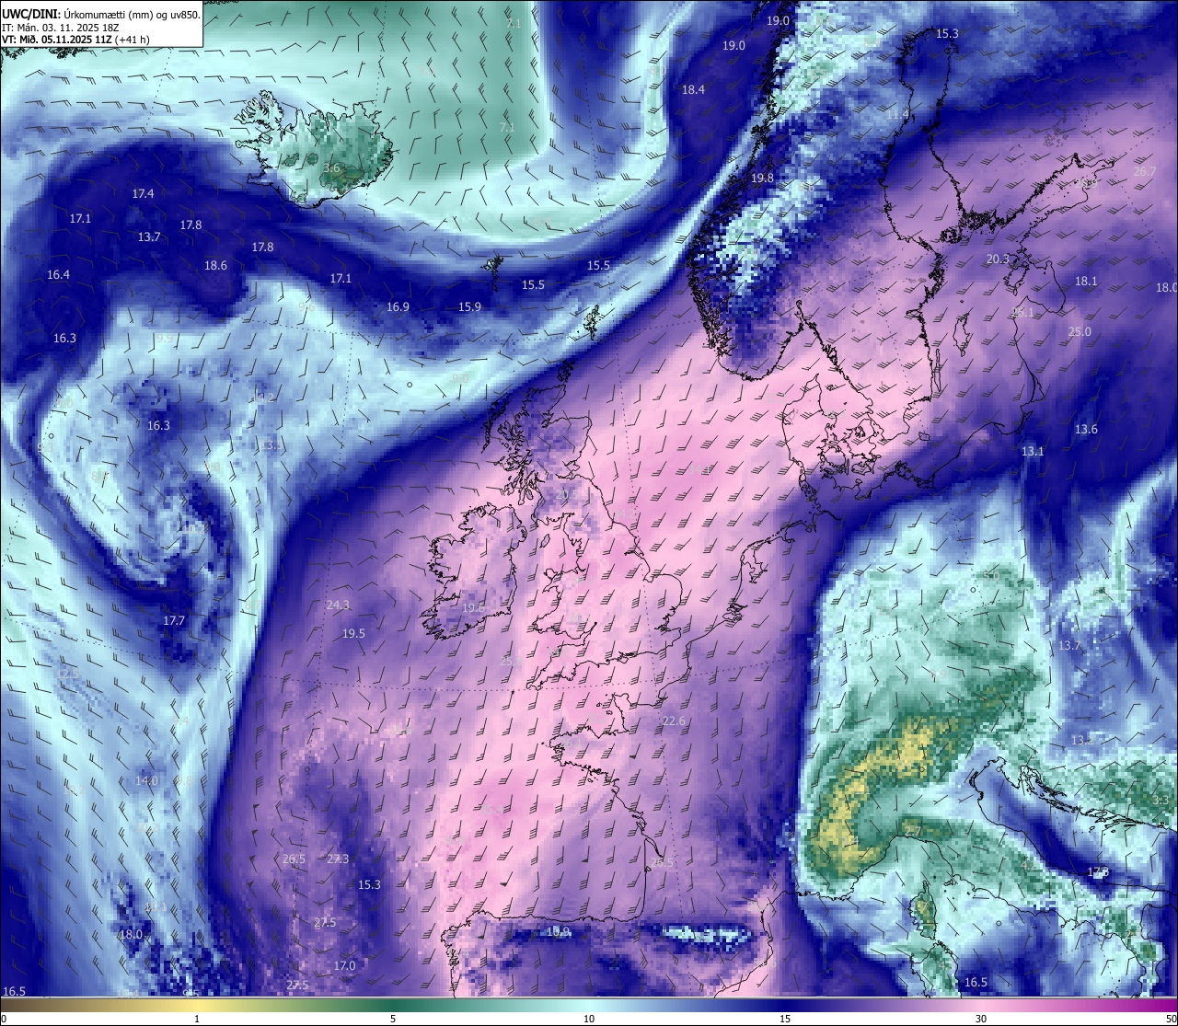
Task: Click the 25.0 value label
Action: (x=1080, y=332)
